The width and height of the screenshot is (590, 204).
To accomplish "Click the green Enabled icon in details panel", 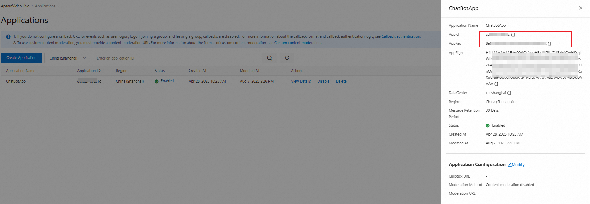I will (x=488, y=126).
